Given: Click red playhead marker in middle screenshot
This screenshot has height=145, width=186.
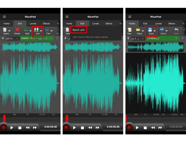Looking at the screenshot, I should point(67,118).
